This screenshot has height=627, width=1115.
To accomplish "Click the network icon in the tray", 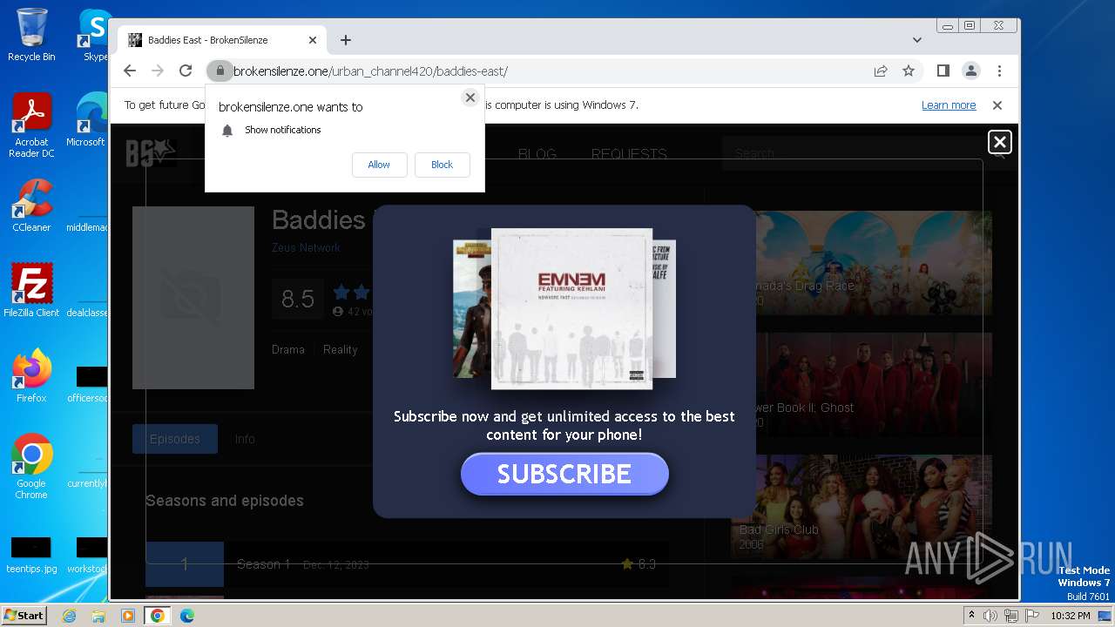I will (1011, 616).
